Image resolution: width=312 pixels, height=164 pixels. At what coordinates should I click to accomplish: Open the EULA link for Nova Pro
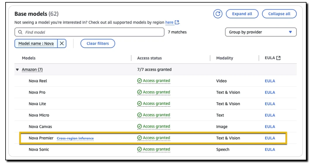[270, 92]
